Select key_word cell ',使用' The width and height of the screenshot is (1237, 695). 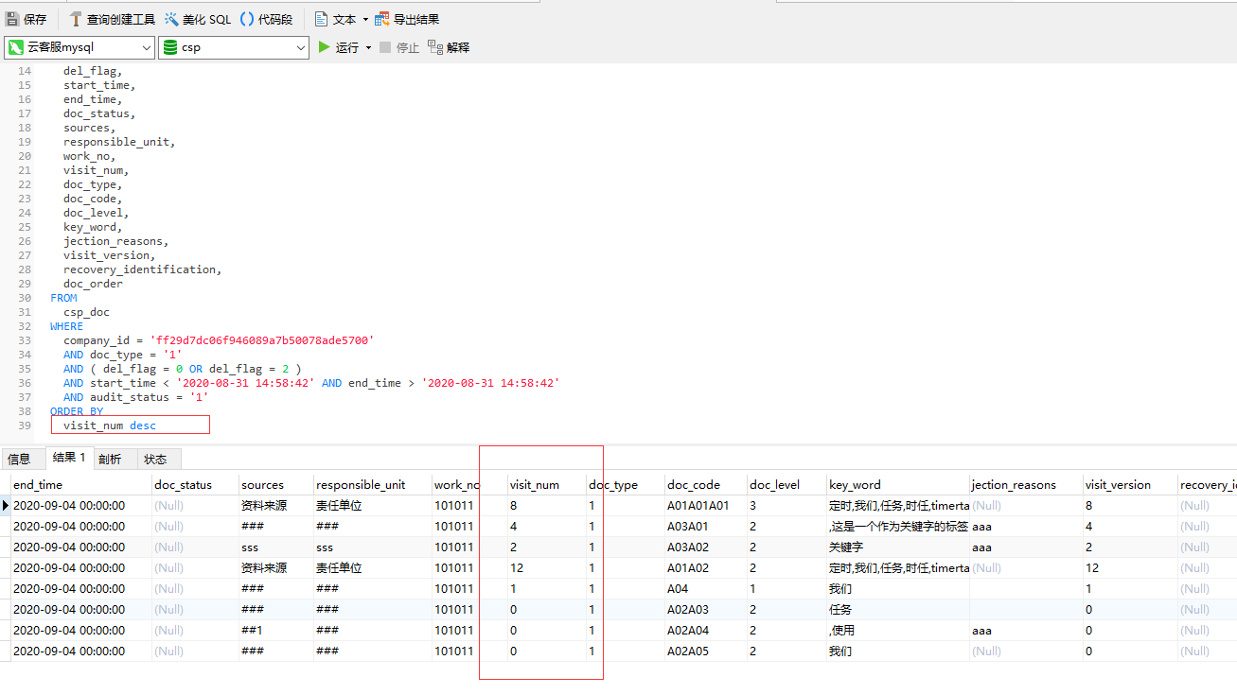pyautogui.click(x=898, y=630)
